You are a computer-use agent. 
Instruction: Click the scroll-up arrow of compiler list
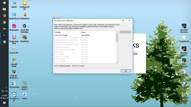point(117,32)
